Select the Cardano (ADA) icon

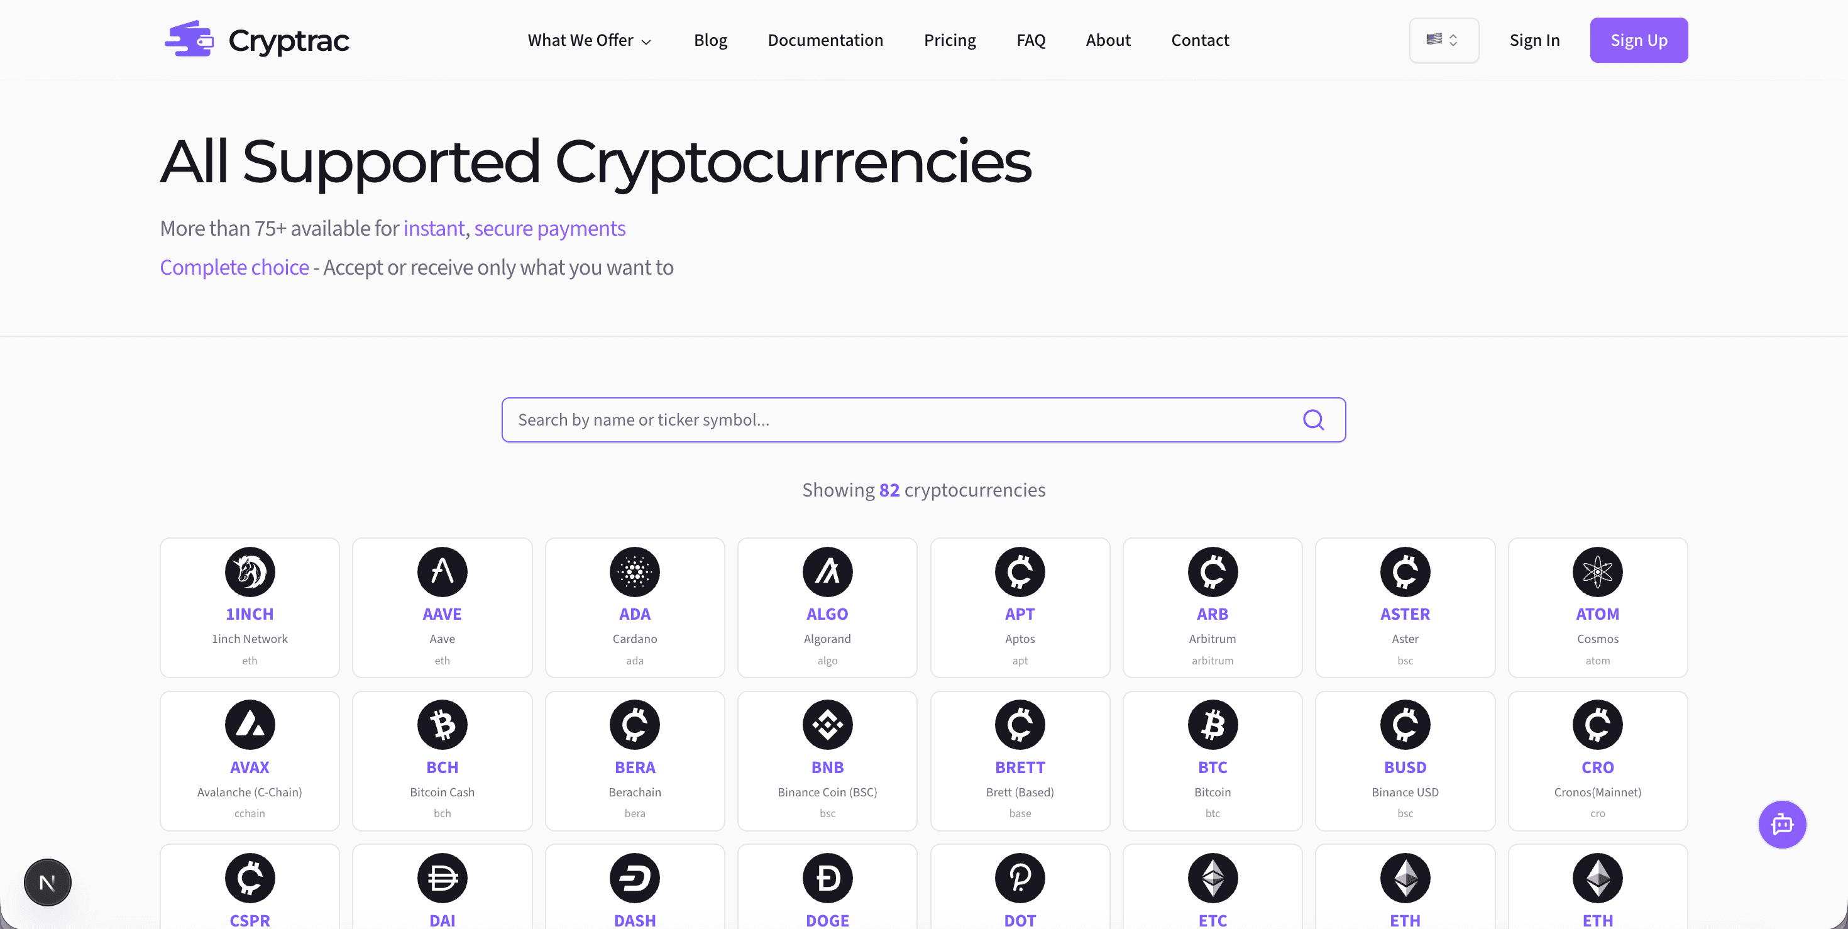click(634, 572)
